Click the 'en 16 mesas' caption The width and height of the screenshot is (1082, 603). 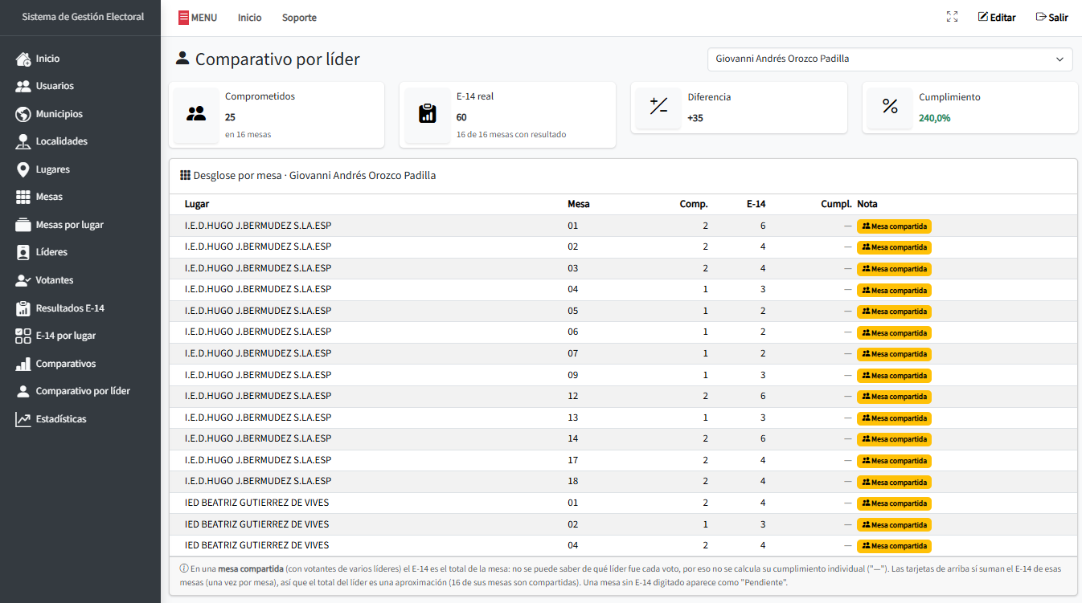point(248,134)
